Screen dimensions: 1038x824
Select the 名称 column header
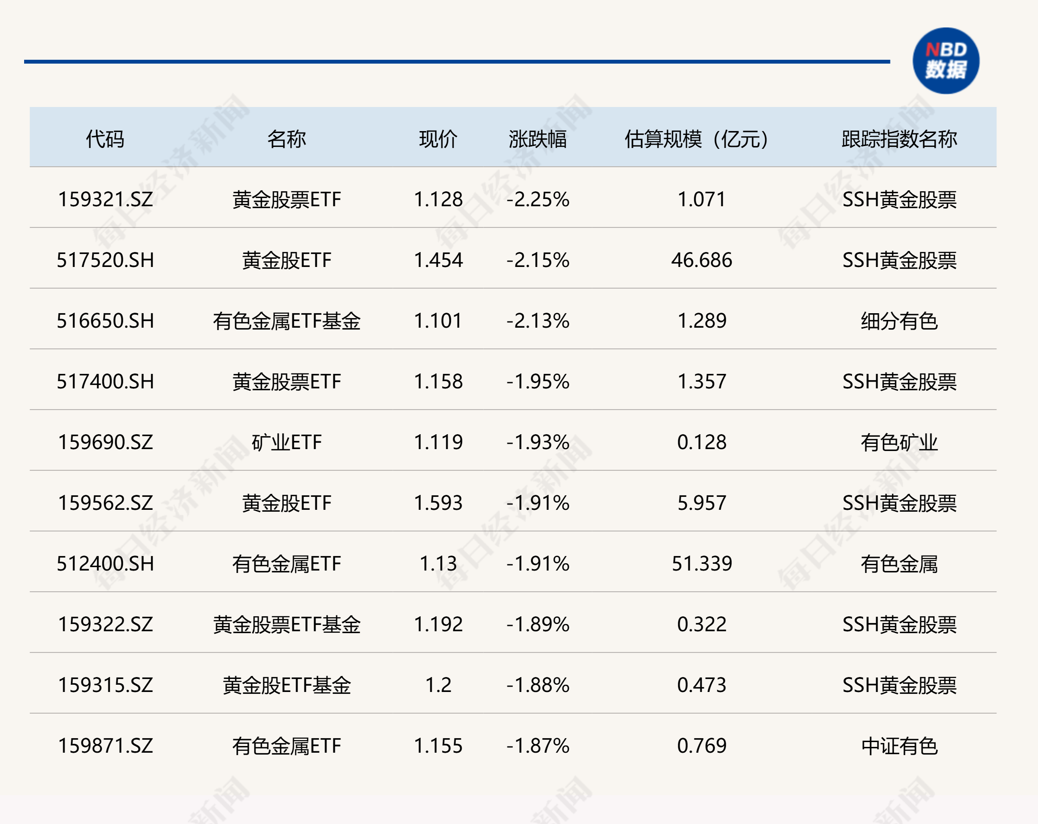pos(287,139)
